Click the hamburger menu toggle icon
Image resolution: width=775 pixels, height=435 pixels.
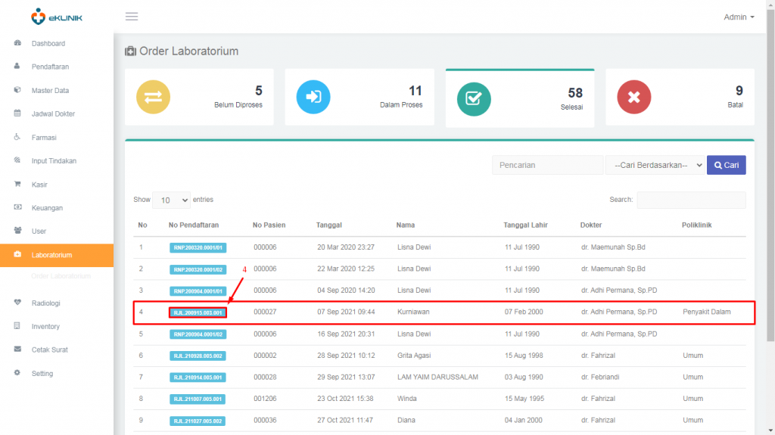pos(132,17)
